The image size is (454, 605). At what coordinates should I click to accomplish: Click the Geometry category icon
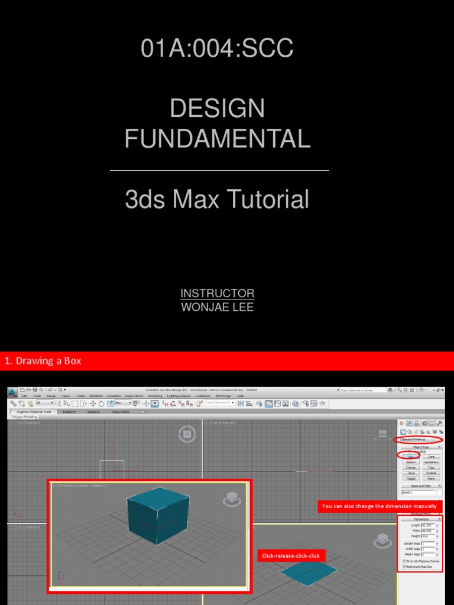click(402, 432)
